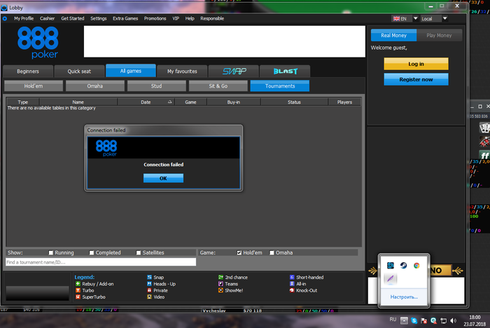Viewport: 490px width, 328px height.
Task: Click the UK flag language icon
Action: click(x=397, y=18)
